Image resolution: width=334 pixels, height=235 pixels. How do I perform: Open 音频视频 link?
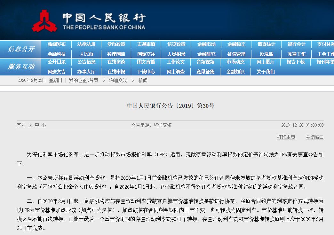coord(205,62)
